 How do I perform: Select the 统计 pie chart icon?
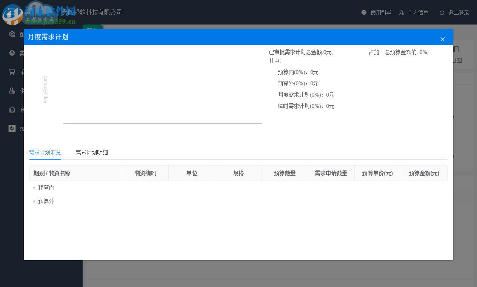[x=11, y=128]
